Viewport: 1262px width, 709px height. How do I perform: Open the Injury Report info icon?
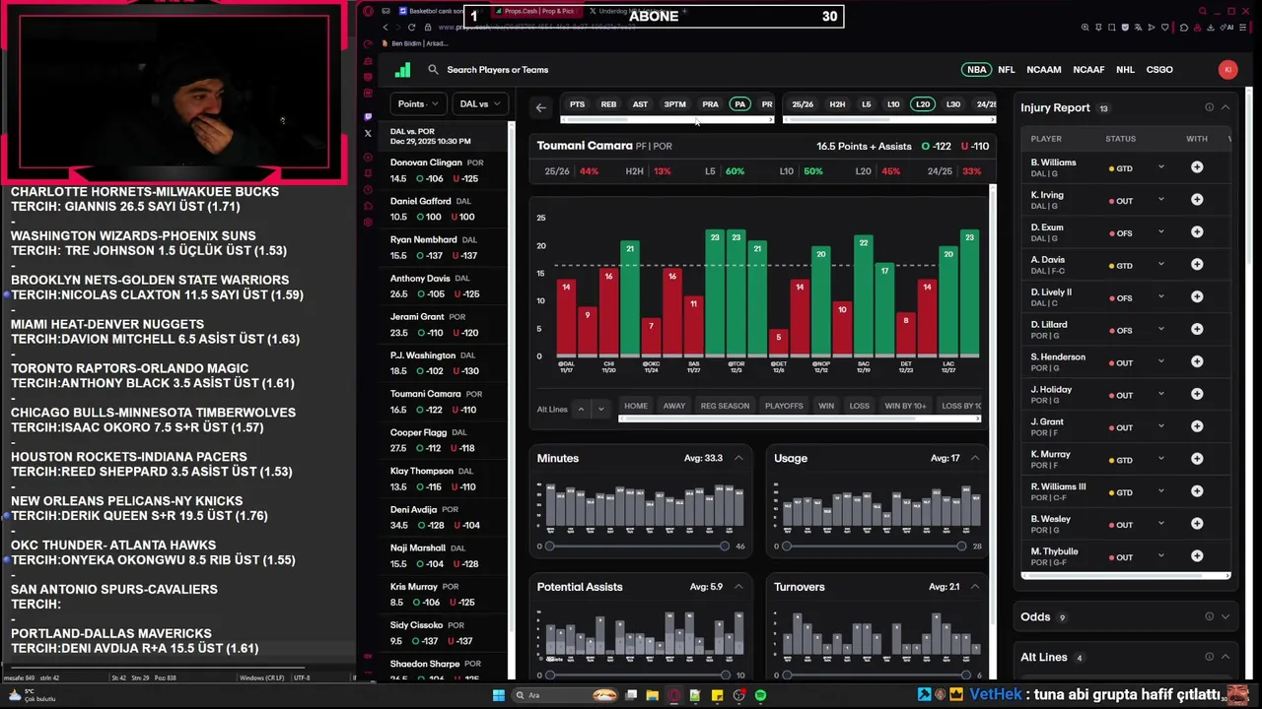point(1209,107)
